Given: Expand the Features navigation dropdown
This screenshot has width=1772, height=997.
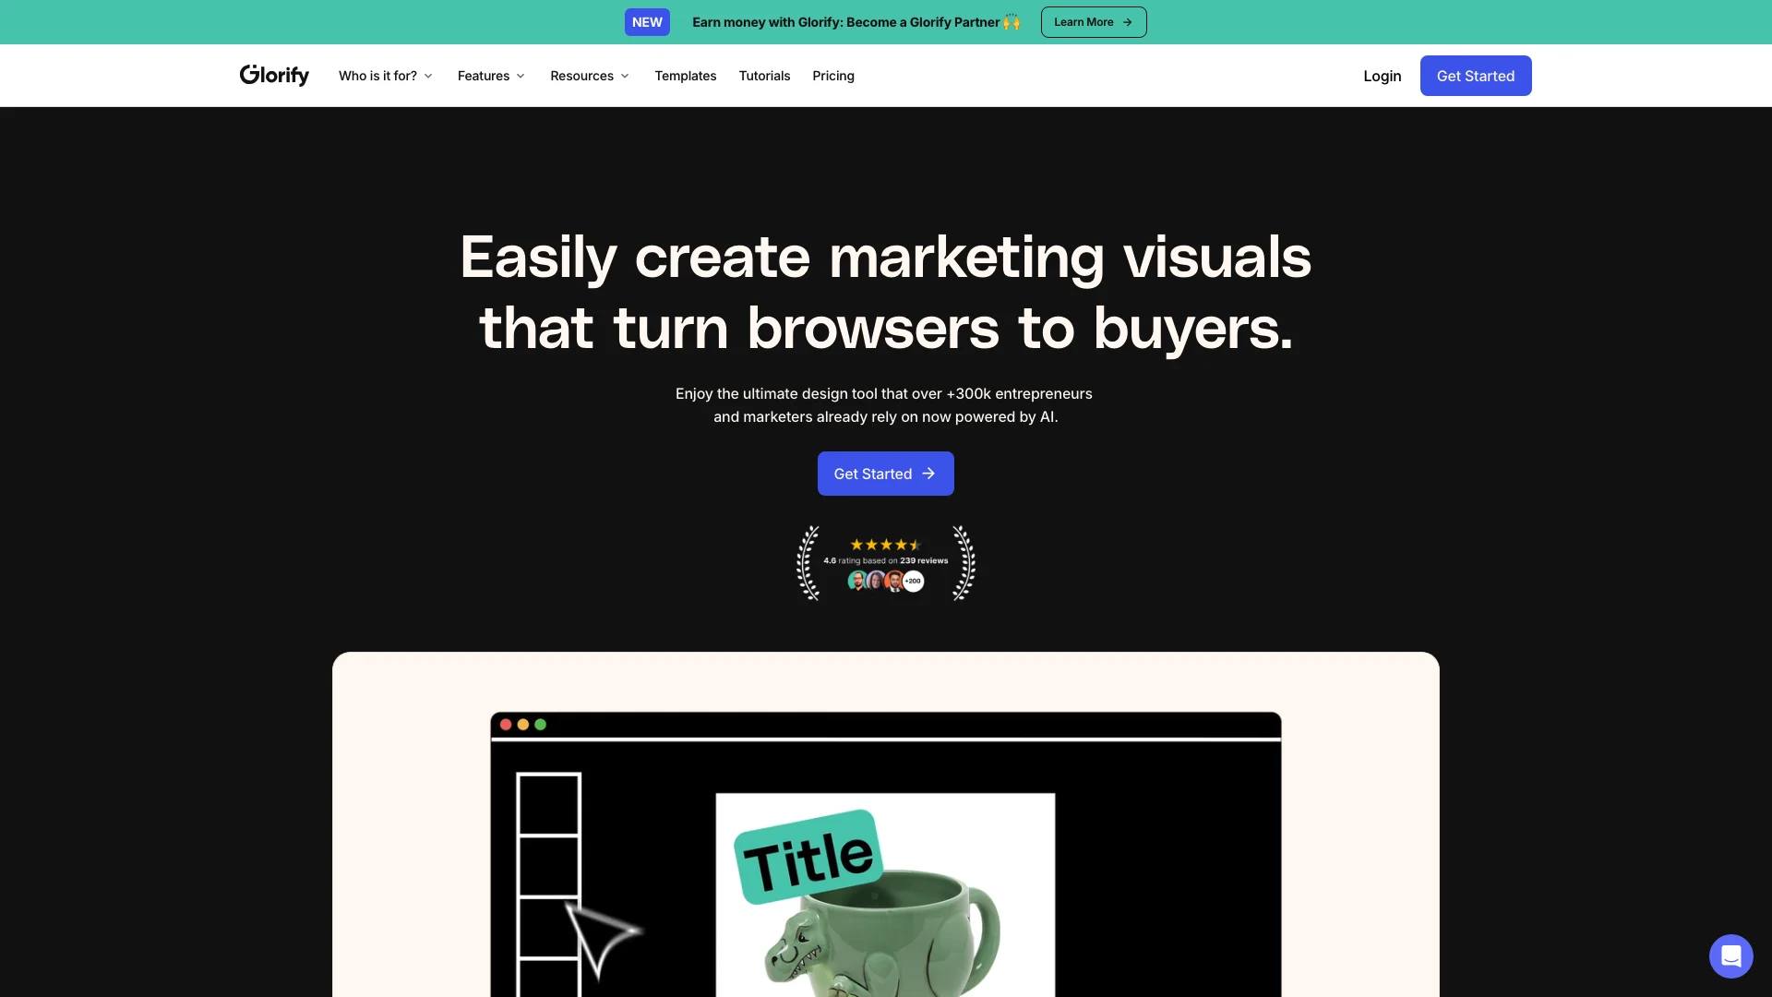Looking at the screenshot, I should (490, 76).
